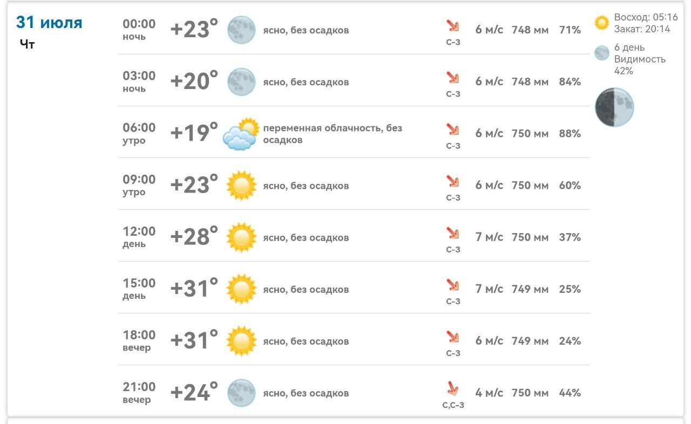Click the +28° temperature at 12:00

pyautogui.click(x=194, y=237)
